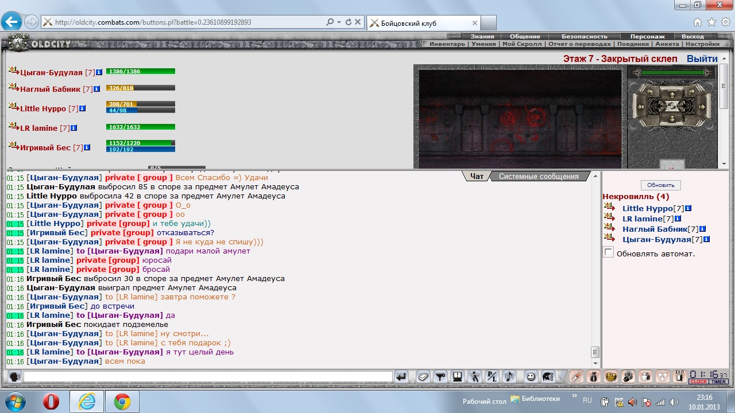Click the TIMER label under the clock
This screenshot has height=413, width=735.
(718, 381)
